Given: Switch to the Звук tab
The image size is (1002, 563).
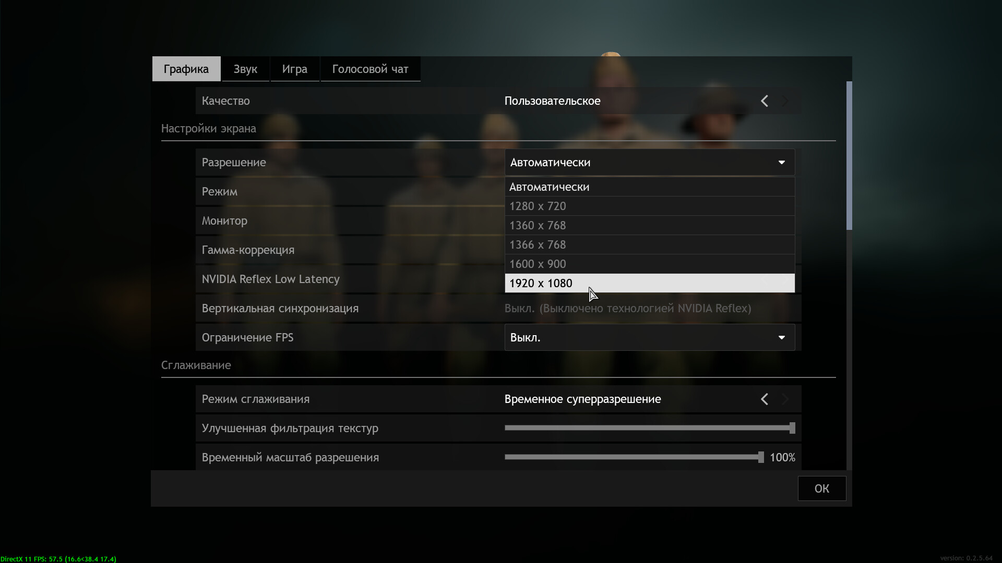Looking at the screenshot, I should 245,69.
